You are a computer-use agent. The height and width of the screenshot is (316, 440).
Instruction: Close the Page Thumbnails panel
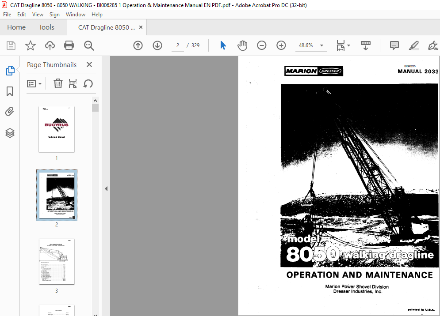89,65
